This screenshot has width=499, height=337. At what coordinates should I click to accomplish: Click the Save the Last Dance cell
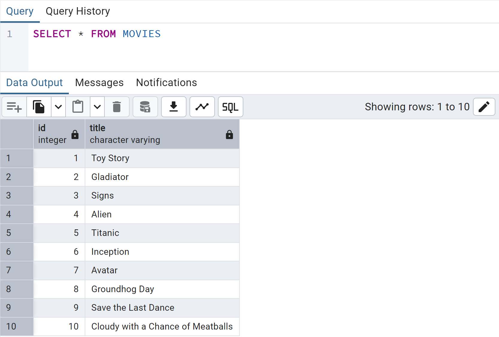tap(162, 308)
